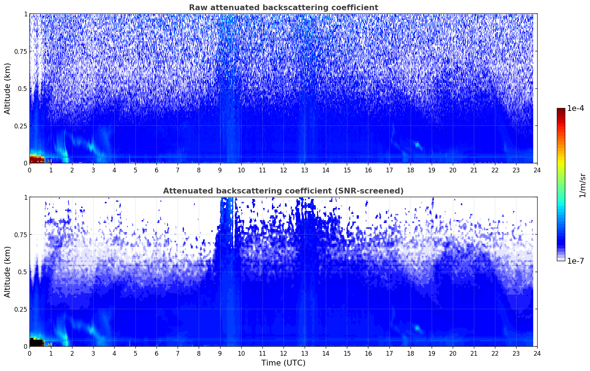
Task: Click the 18 UTC cyan feature in the lower plot
Action: (418, 329)
